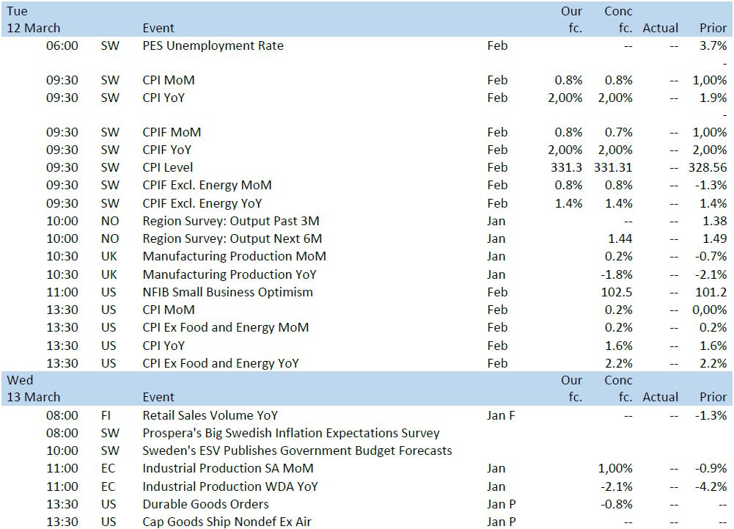Screen dimensions: 734x529
Task: Select the SW CPI MoM event
Action: tap(169, 80)
